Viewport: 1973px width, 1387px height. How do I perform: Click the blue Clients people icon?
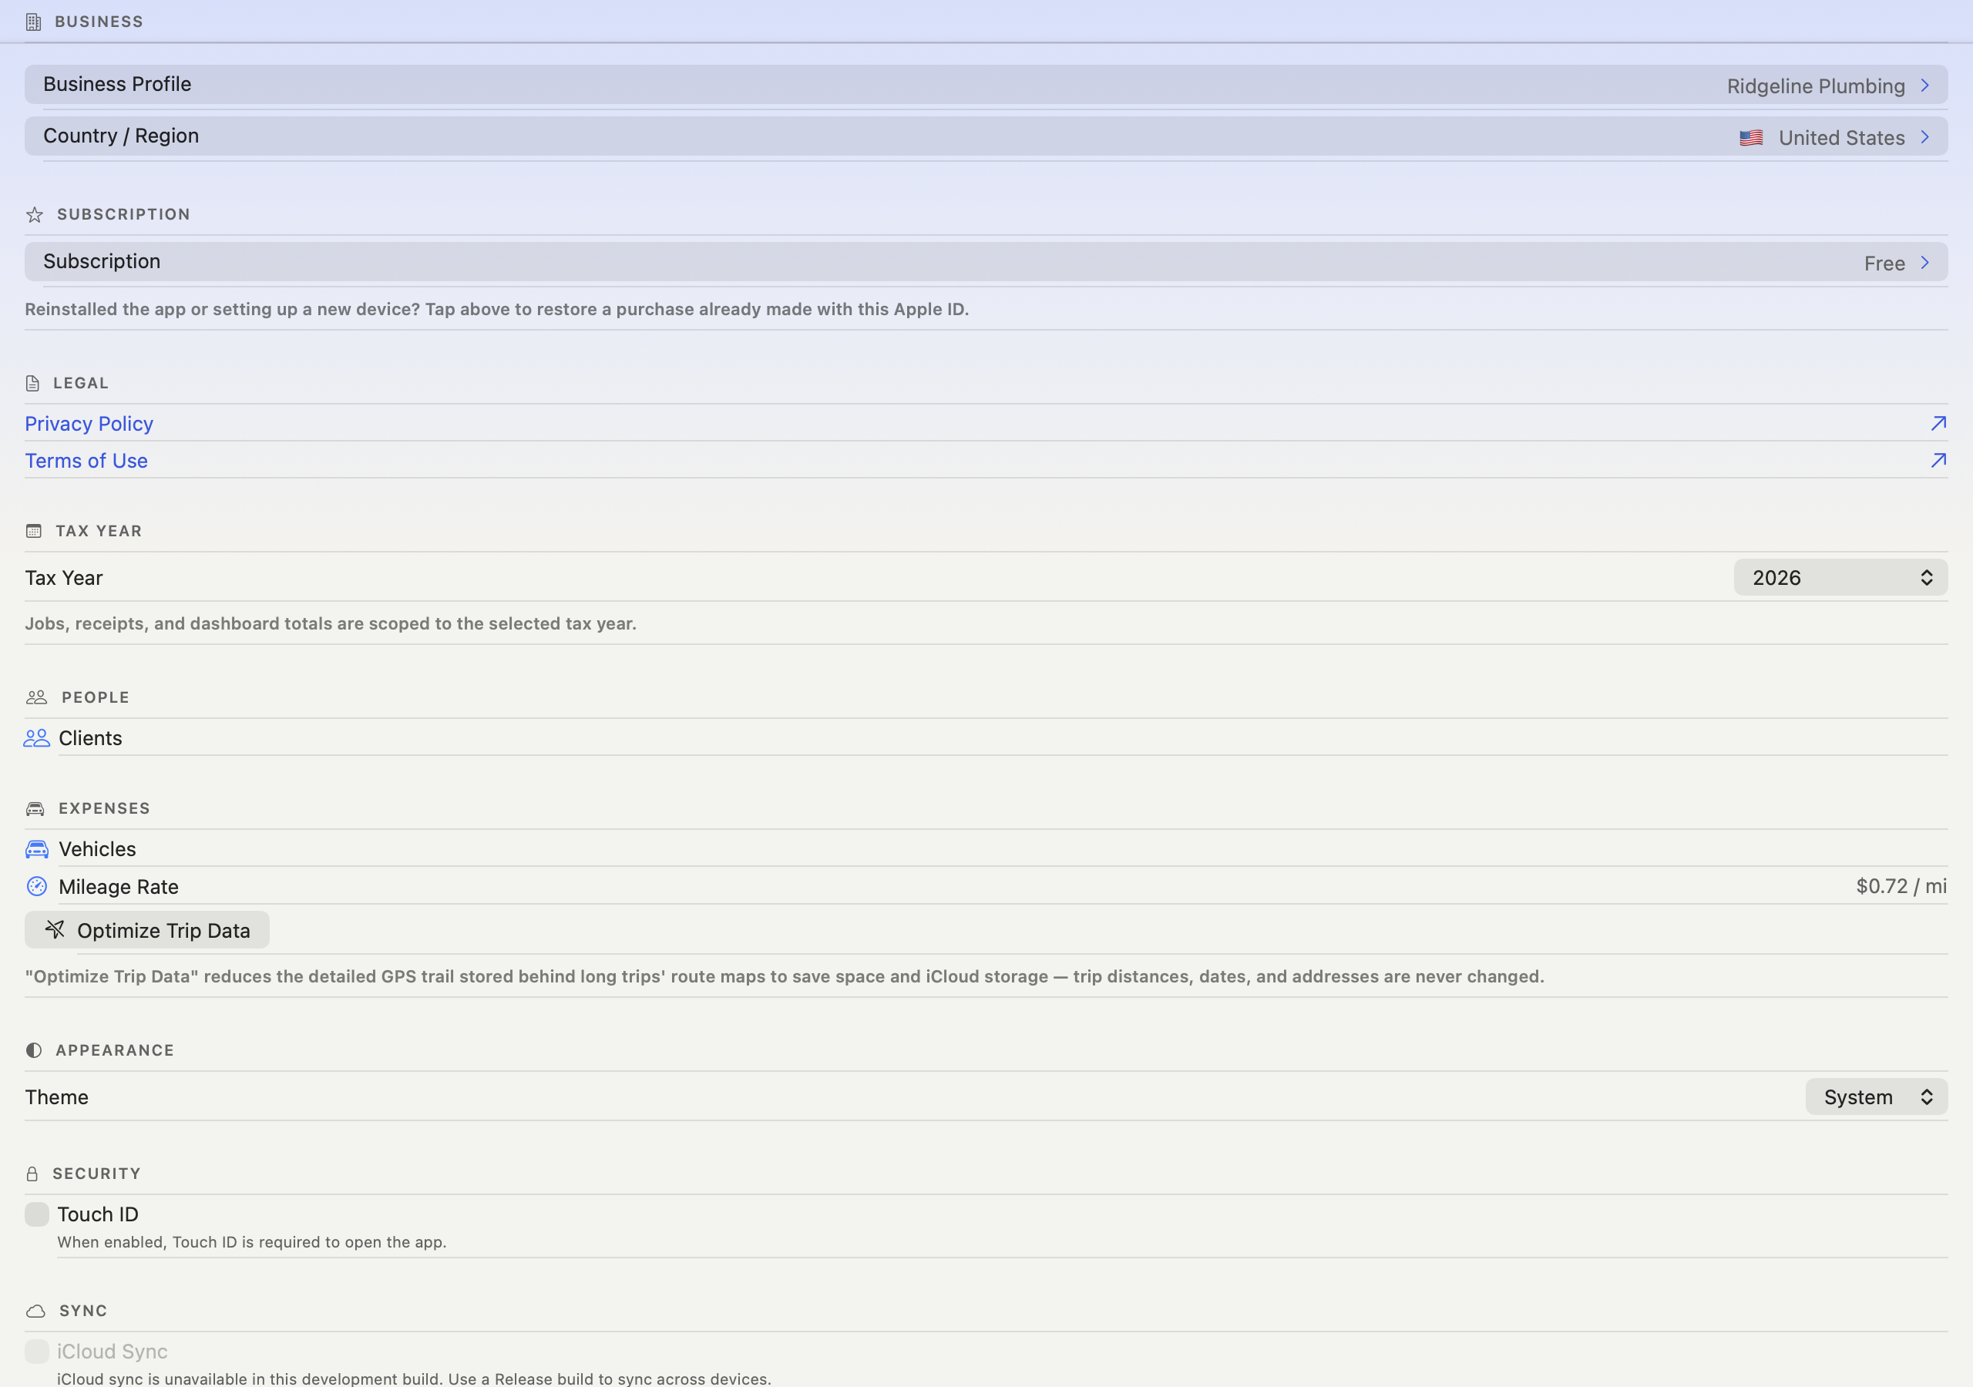(x=36, y=738)
